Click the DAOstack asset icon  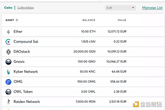coord(8,52)
